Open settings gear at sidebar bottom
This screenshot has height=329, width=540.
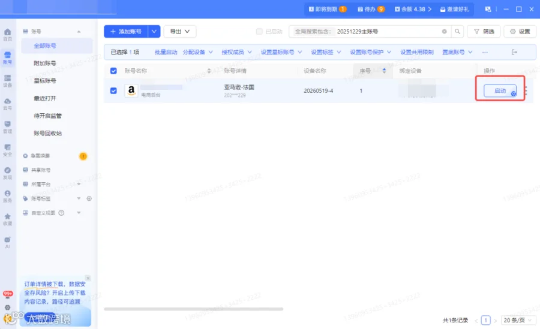[8, 307]
